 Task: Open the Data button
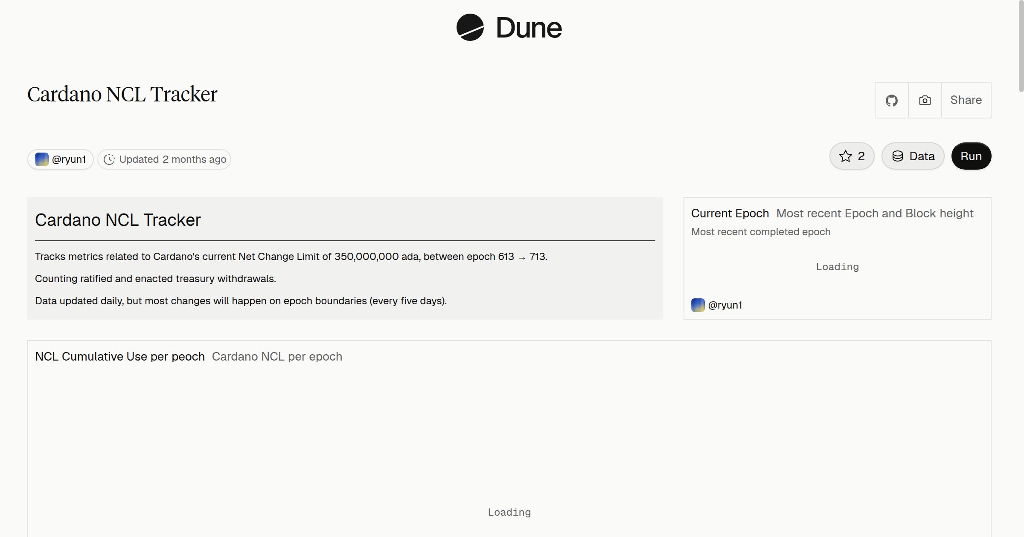click(913, 156)
